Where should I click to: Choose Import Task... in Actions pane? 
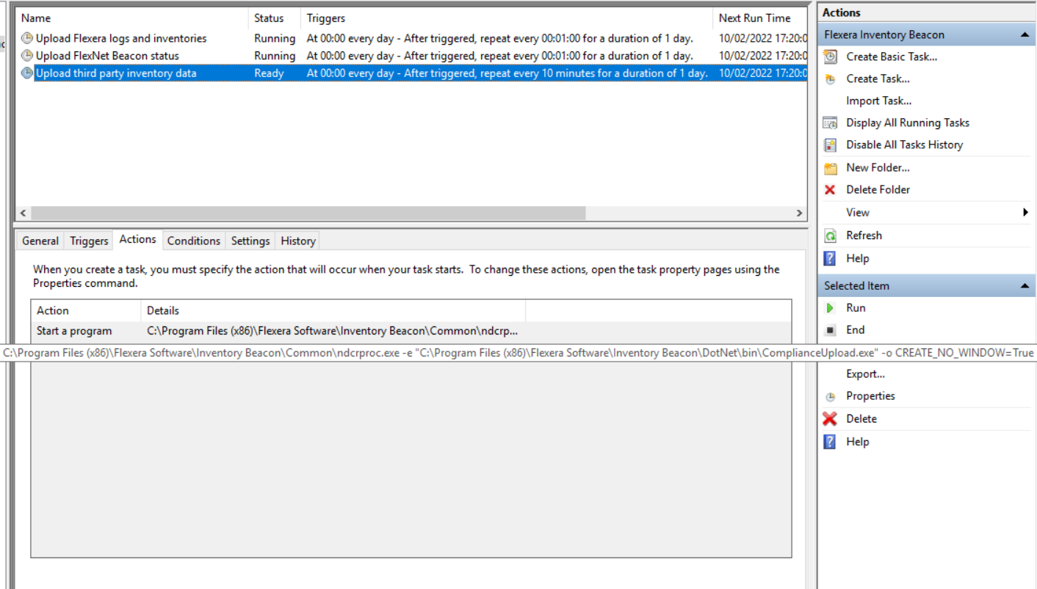878,101
